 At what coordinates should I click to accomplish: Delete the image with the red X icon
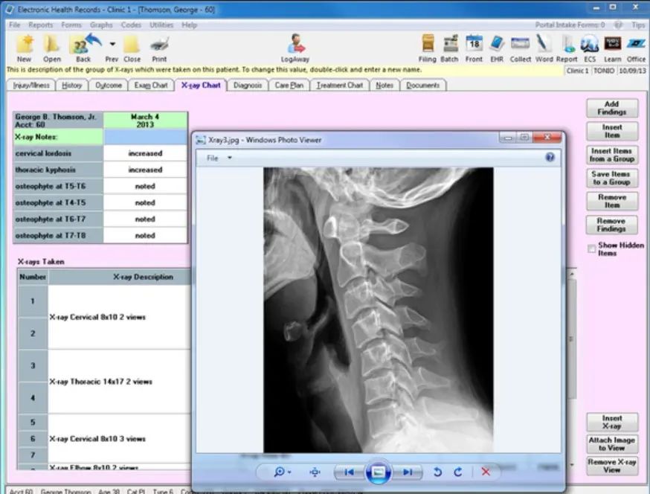click(486, 472)
